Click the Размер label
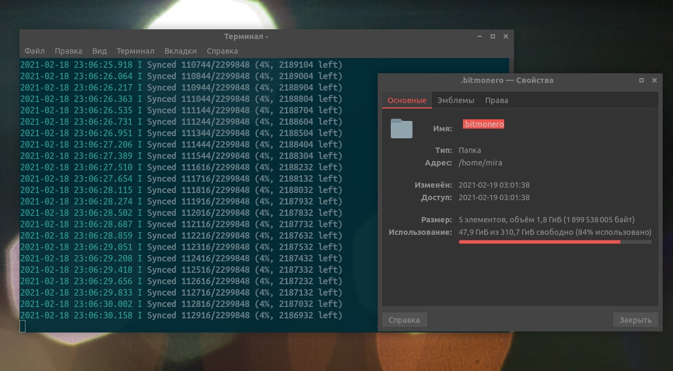 pos(437,220)
